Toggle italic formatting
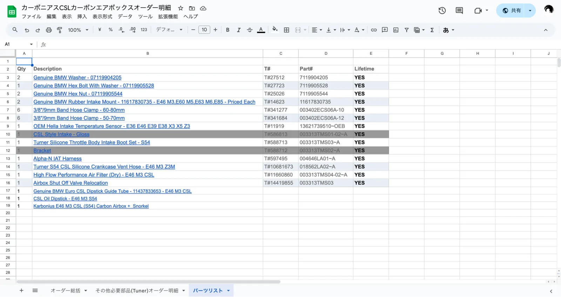 coord(239,30)
